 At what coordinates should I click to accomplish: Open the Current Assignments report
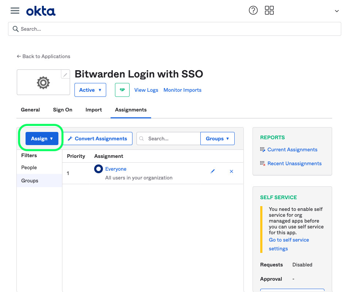click(x=292, y=149)
